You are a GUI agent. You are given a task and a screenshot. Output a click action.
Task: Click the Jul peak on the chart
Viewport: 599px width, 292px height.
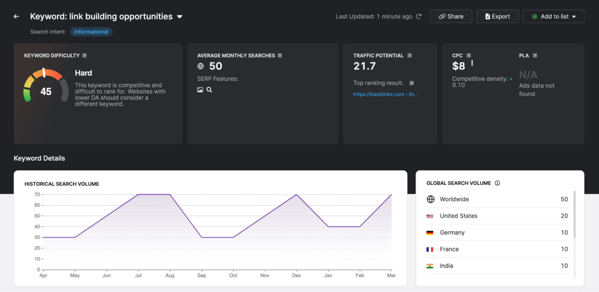138,194
